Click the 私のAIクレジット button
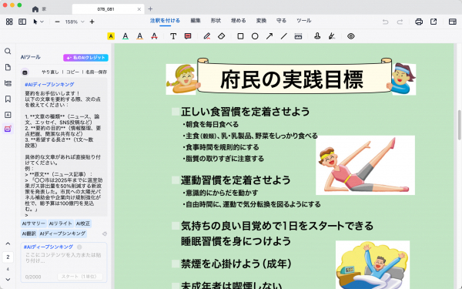This screenshot has height=289, width=462. tap(85, 58)
